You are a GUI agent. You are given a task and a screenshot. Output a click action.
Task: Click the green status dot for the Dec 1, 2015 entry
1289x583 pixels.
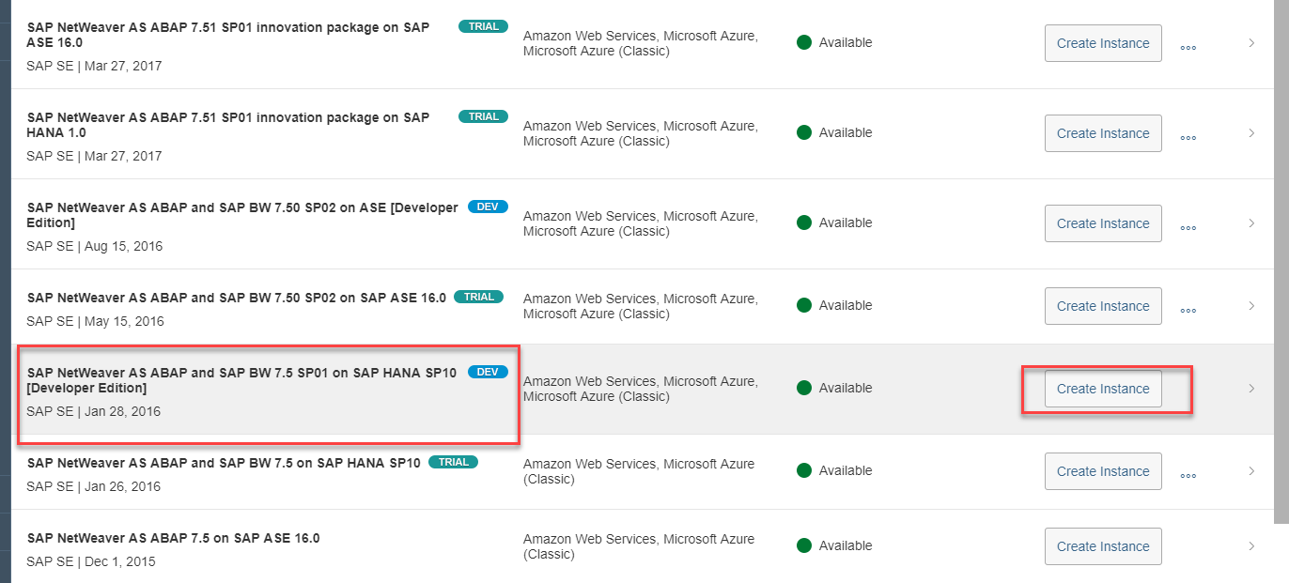coord(804,545)
